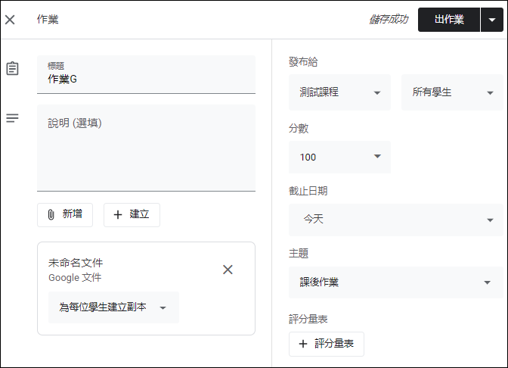
Task: Click the plus icon in 建立 button
Action: click(118, 214)
